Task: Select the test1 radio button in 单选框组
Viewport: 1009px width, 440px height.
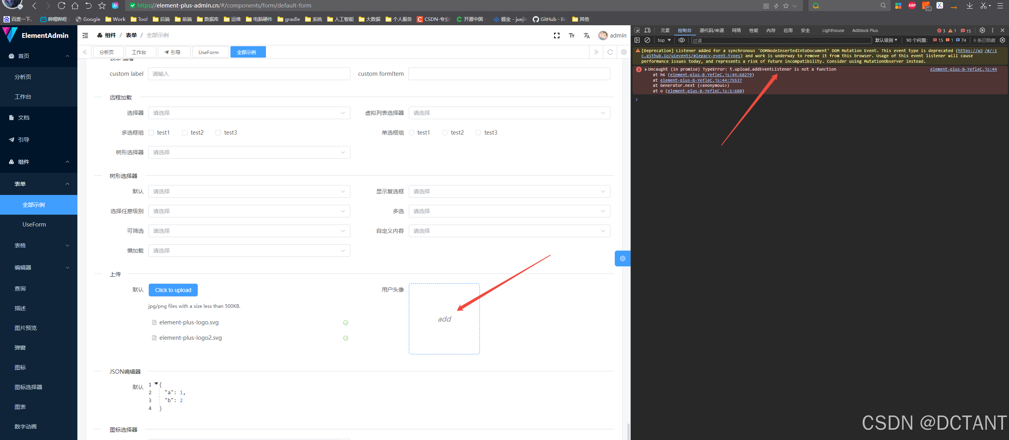Action: coord(412,133)
